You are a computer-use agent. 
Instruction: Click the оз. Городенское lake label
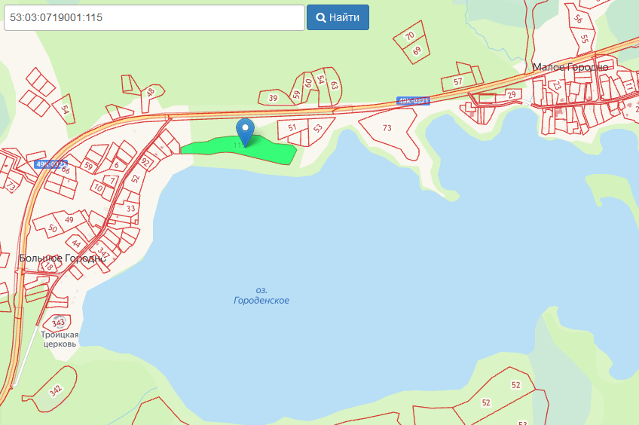click(x=261, y=295)
